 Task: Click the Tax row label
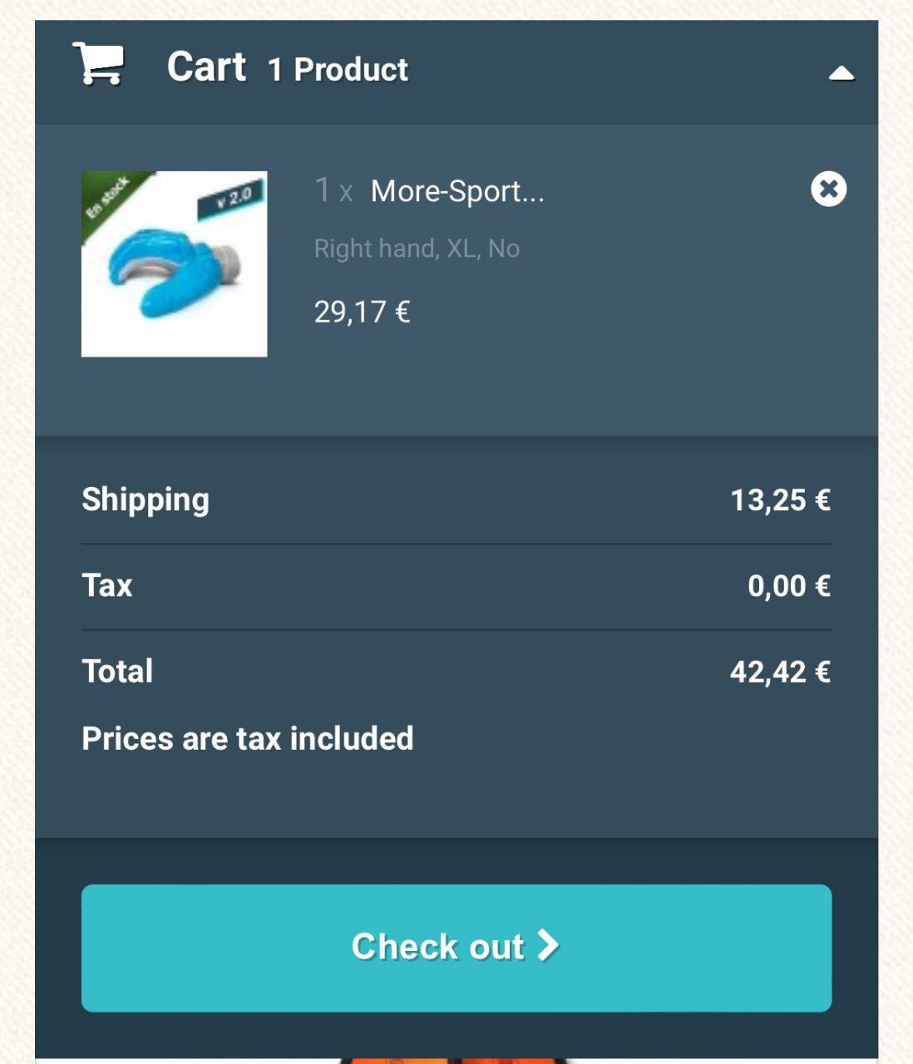(107, 585)
